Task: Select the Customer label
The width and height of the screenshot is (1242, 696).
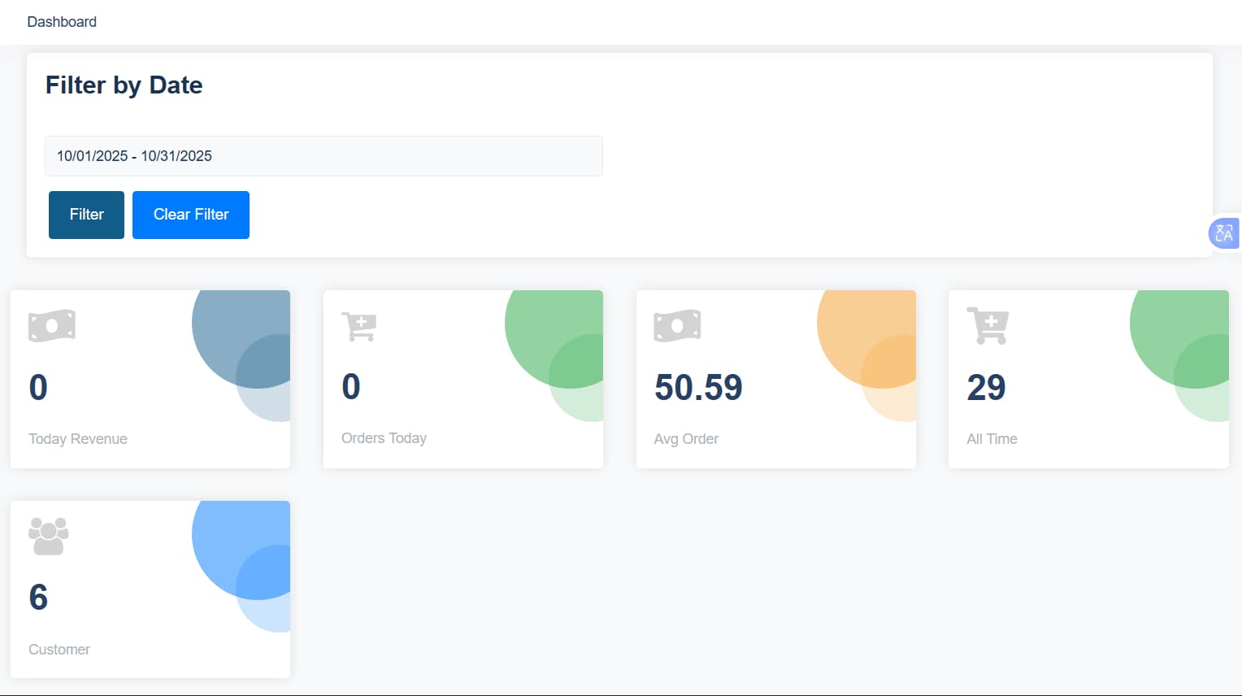Action: pyautogui.click(x=59, y=650)
